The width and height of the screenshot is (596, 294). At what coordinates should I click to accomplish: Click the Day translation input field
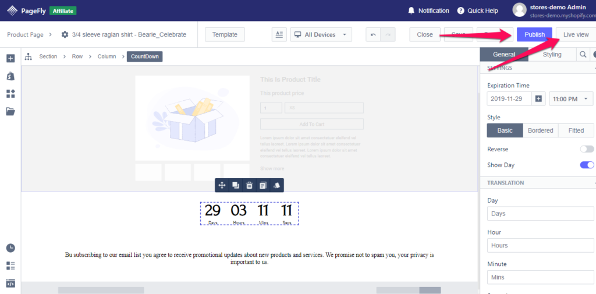[x=540, y=214]
